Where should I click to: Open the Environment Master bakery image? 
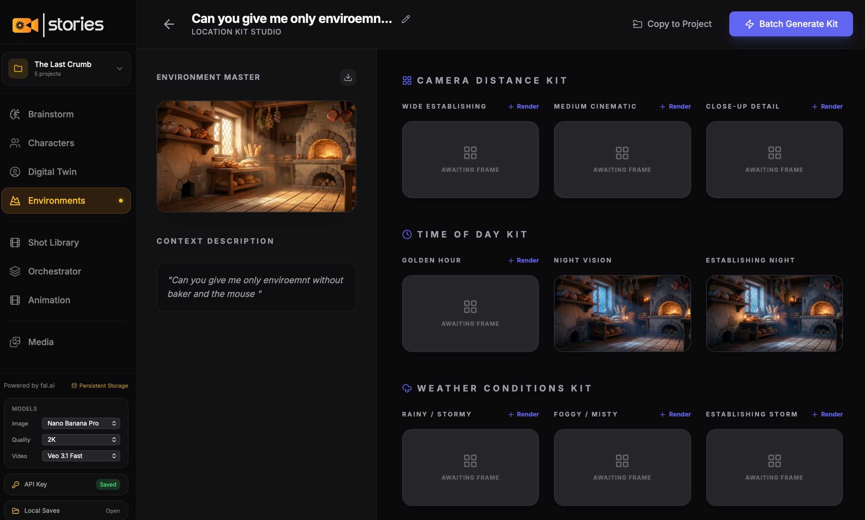pyautogui.click(x=256, y=156)
